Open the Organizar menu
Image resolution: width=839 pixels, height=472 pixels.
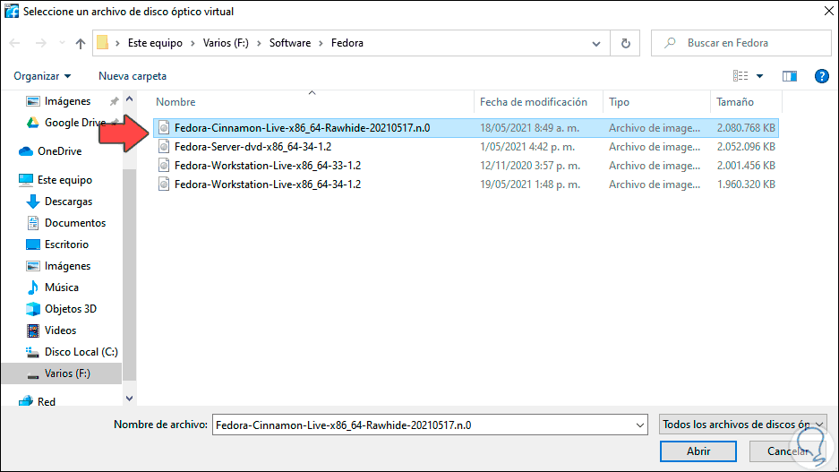(x=42, y=76)
